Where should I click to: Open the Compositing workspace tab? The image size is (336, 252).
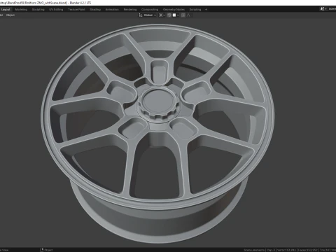(150, 10)
